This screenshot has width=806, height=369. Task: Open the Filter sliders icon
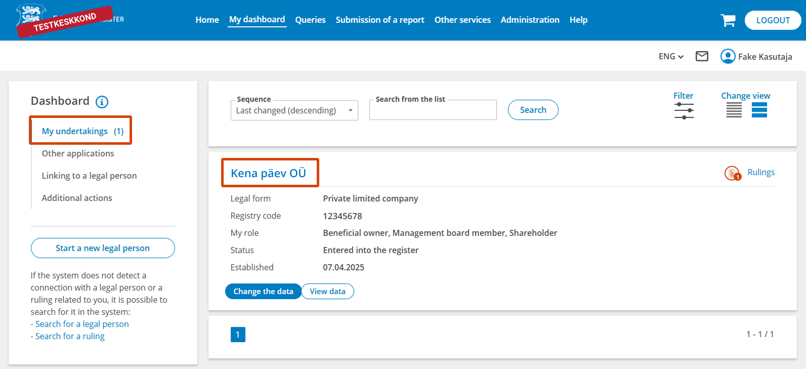[x=684, y=110]
